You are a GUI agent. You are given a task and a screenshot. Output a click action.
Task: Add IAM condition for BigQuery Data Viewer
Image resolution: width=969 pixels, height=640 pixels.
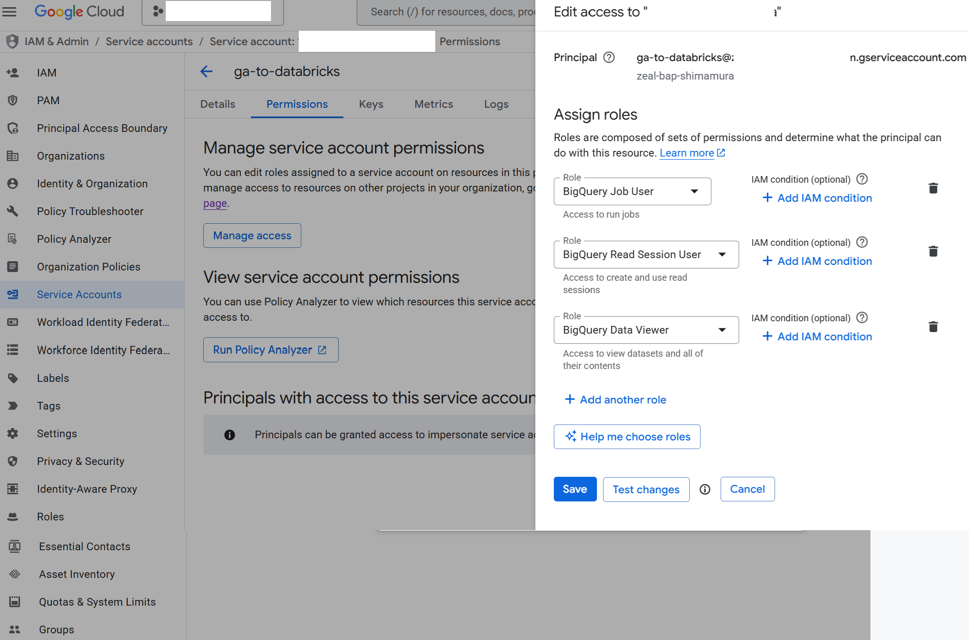[818, 337]
